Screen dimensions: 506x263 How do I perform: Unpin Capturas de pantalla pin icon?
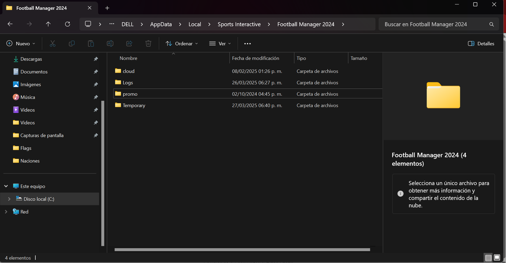point(96,135)
